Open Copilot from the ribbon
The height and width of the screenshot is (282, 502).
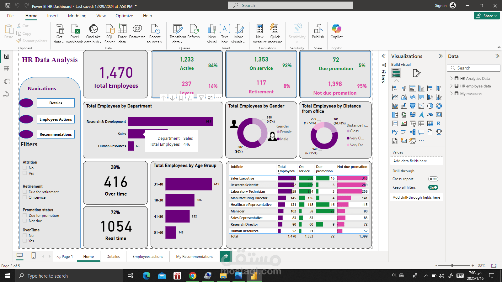[x=337, y=31]
